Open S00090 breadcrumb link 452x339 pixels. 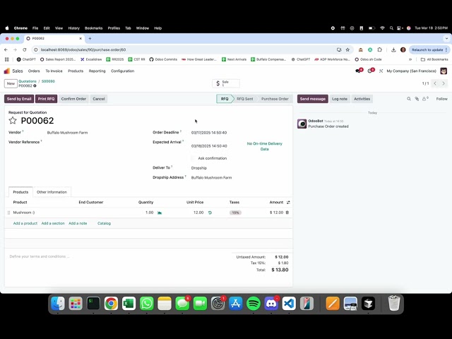click(48, 81)
